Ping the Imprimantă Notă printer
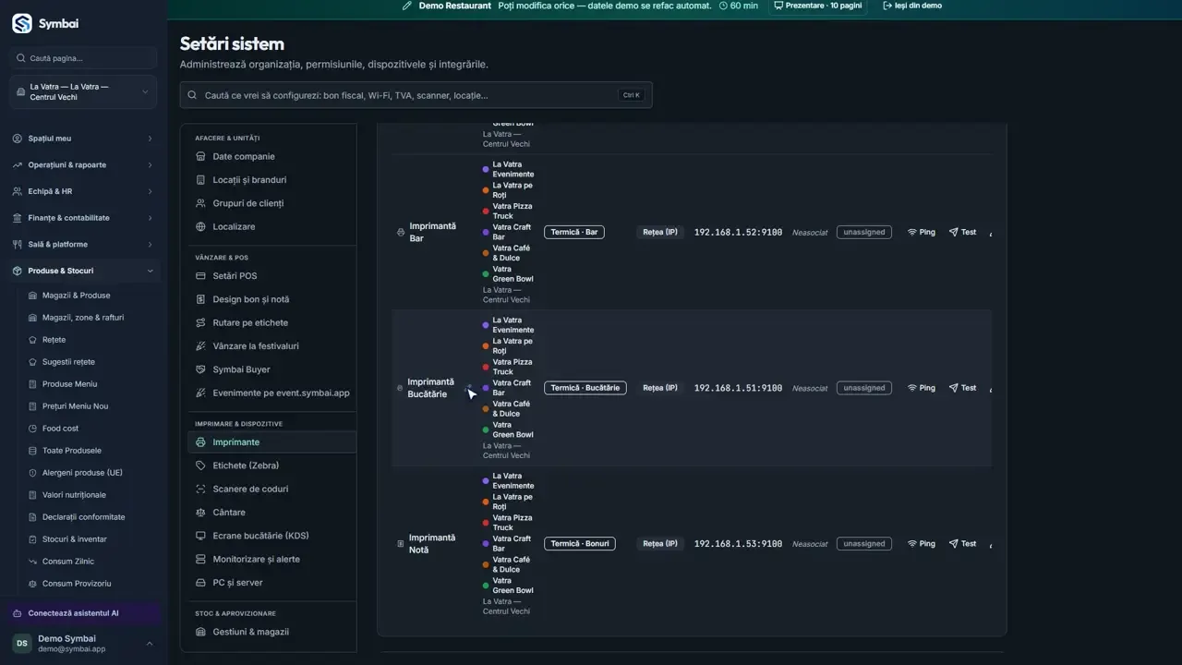 [922, 544]
